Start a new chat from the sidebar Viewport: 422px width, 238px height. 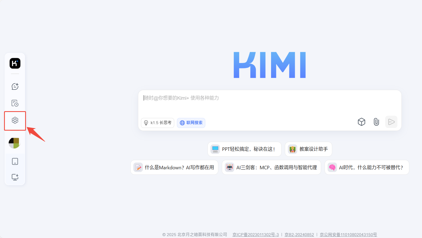pos(15,87)
